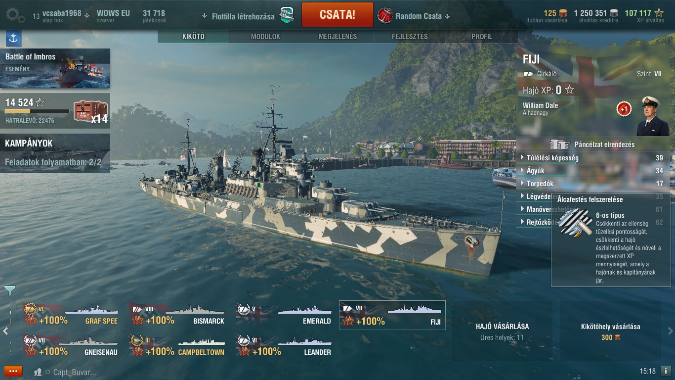Screen dimensions: 675x380
Task: Expand the Túlélési képesség stat row
Action: [x=592, y=158]
